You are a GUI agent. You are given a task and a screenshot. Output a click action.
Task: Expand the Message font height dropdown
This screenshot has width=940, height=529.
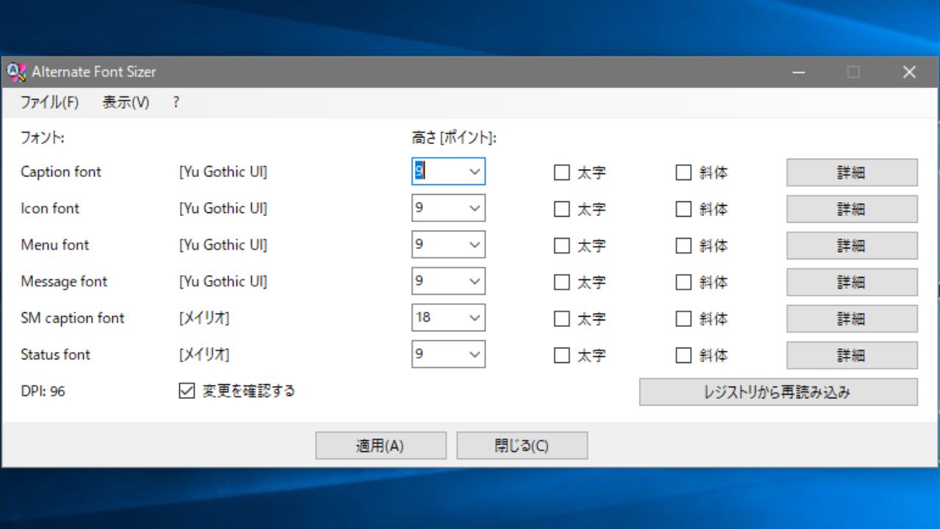click(x=474, y=281)
